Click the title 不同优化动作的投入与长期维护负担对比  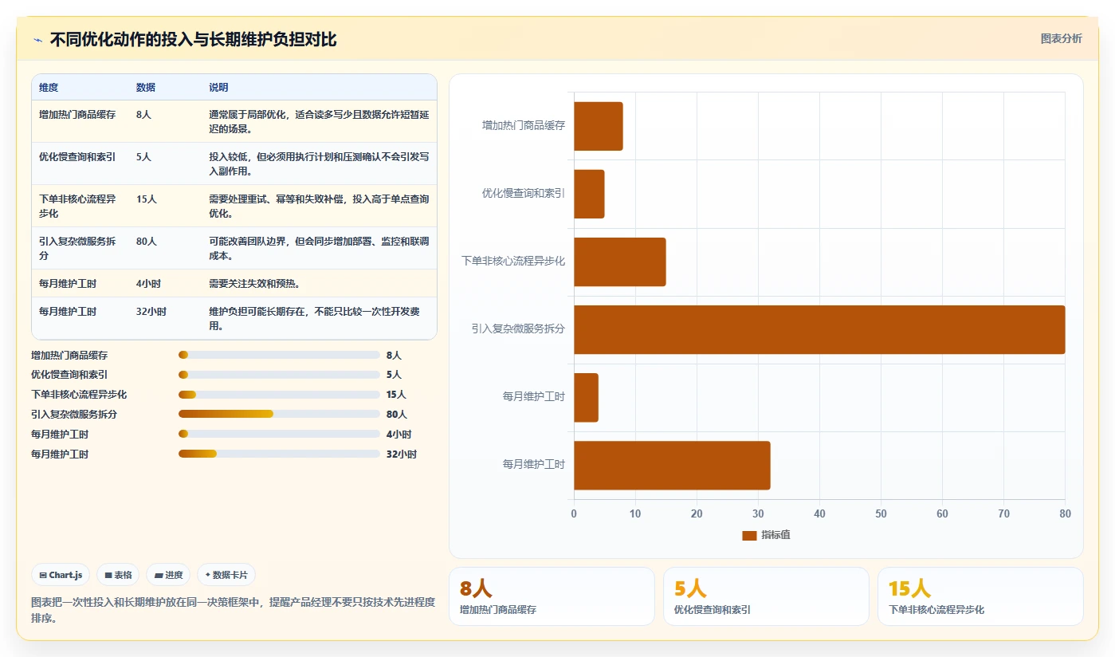193,39
